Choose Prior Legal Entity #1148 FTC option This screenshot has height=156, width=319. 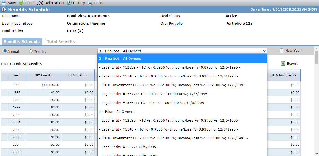(x=182, y=129)
